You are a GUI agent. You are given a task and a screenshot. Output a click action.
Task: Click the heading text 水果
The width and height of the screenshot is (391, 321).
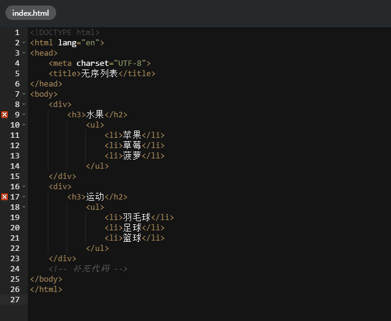coord(95,114)
